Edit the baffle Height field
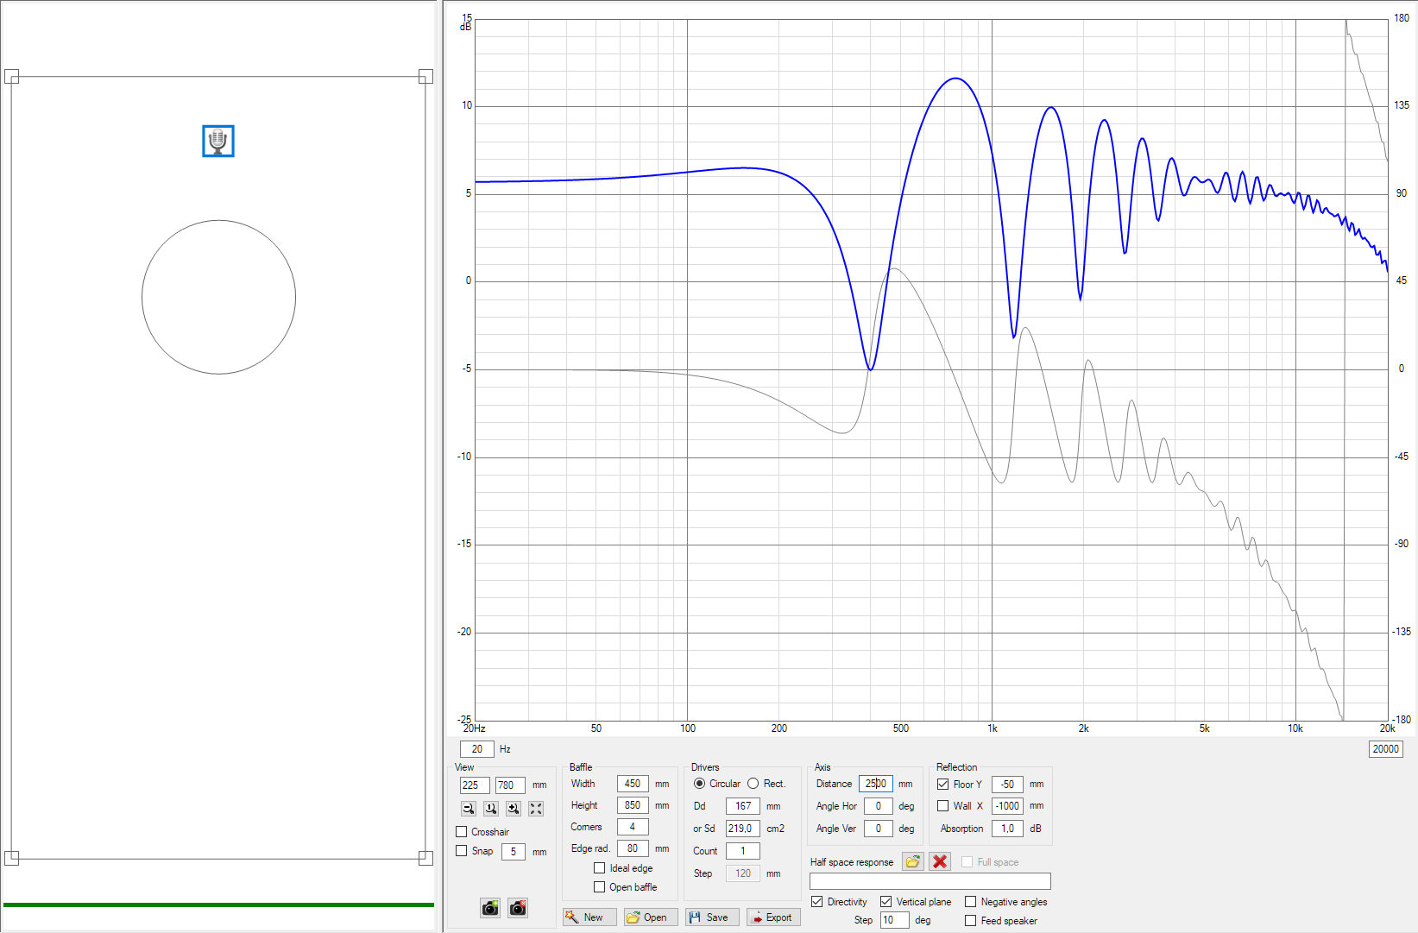Image resolution: width=1418 pixels, height=933 pixels. click(x=633, y=805)
